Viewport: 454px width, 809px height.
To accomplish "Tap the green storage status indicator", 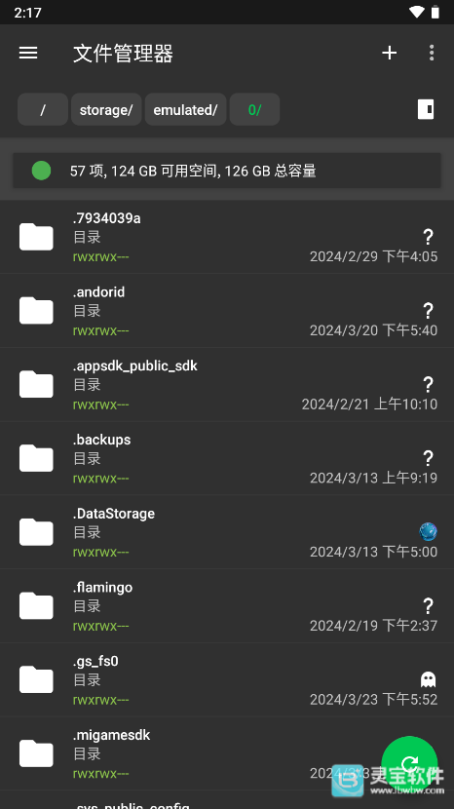I will tap(41, 171).
